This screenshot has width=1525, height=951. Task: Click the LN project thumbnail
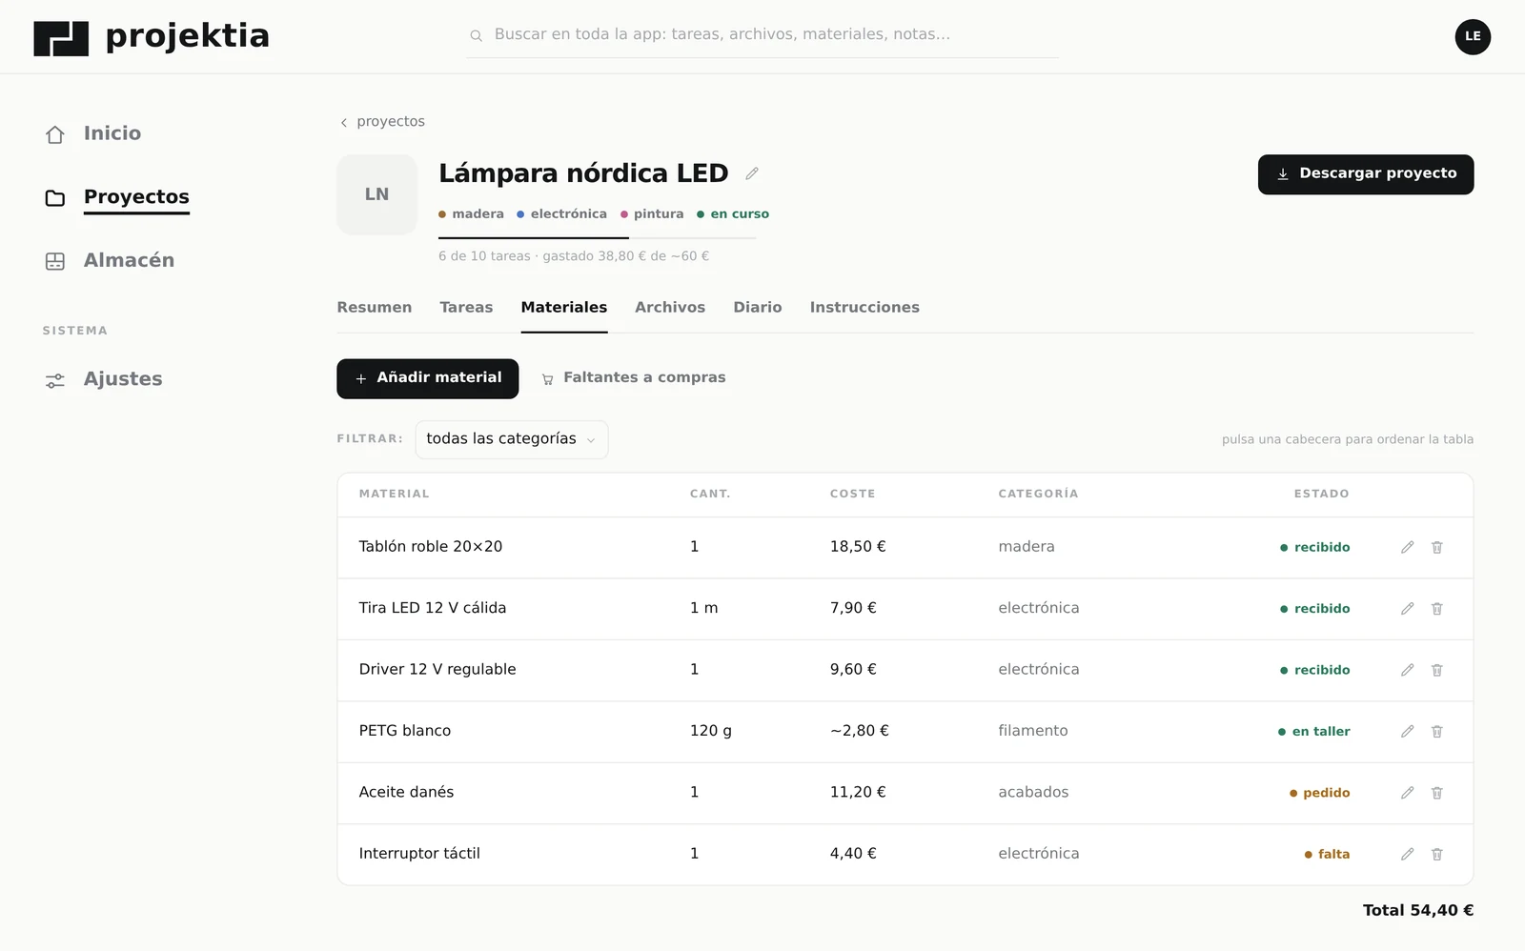[376, 194]
